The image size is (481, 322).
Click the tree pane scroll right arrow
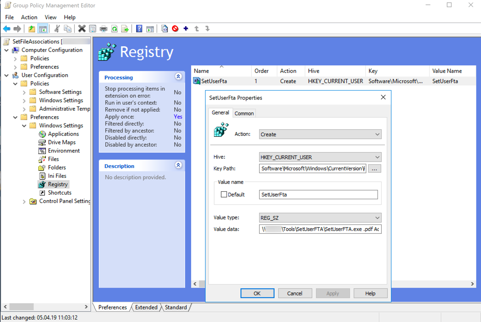(86, 307)
